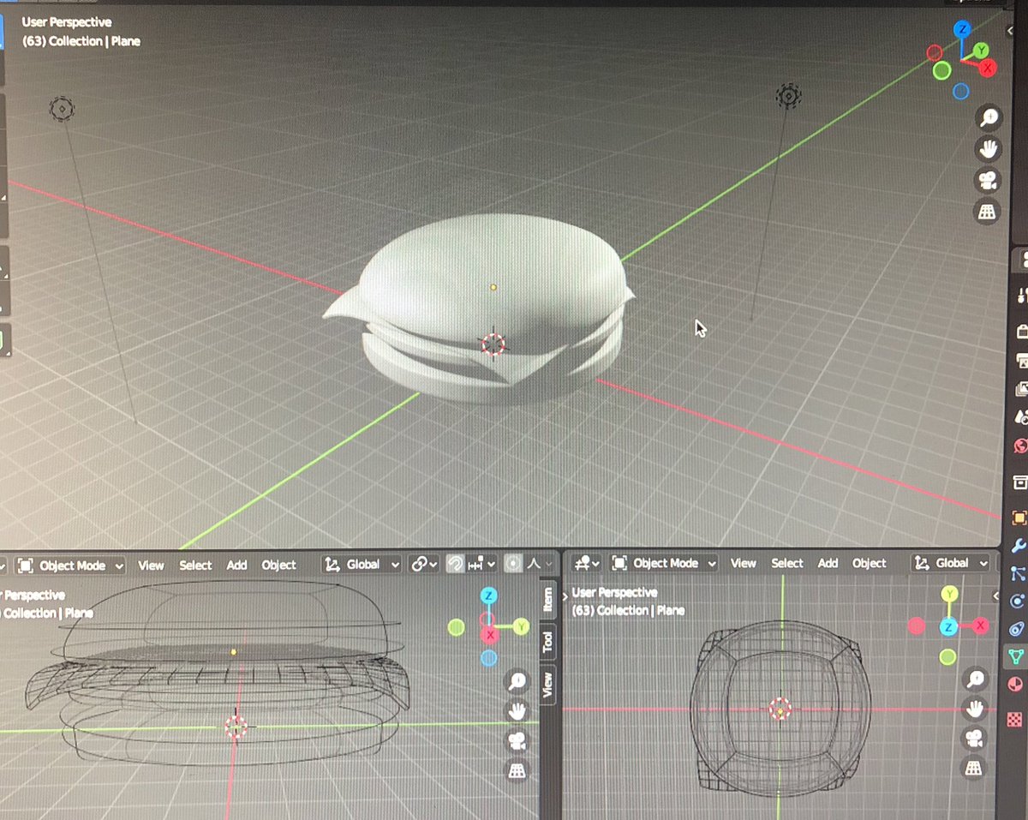Open the Particles properties tab
The width and height of the screenshot is (1028, 820).
pyautogui.click(x=1018, y=573)
